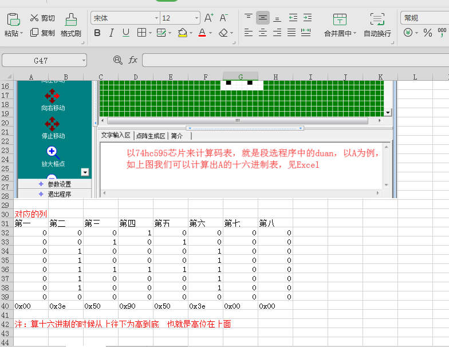Viewport: 449px width, 347px height.
Task: Click the select-all corner triangle
Action: tap(9, 77)
